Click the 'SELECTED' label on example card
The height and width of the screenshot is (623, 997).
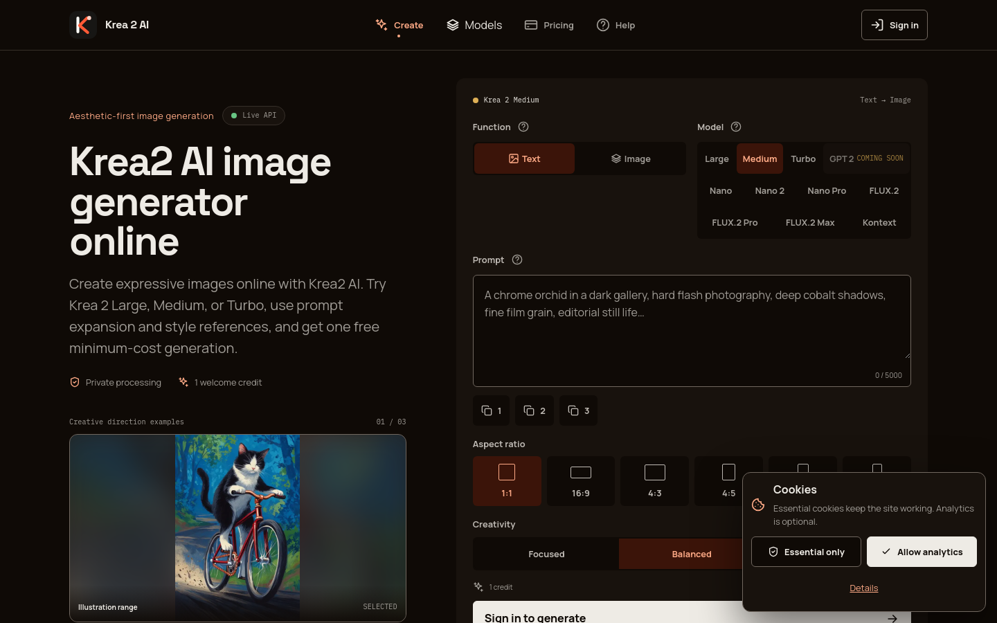click(x=380, y=606)
